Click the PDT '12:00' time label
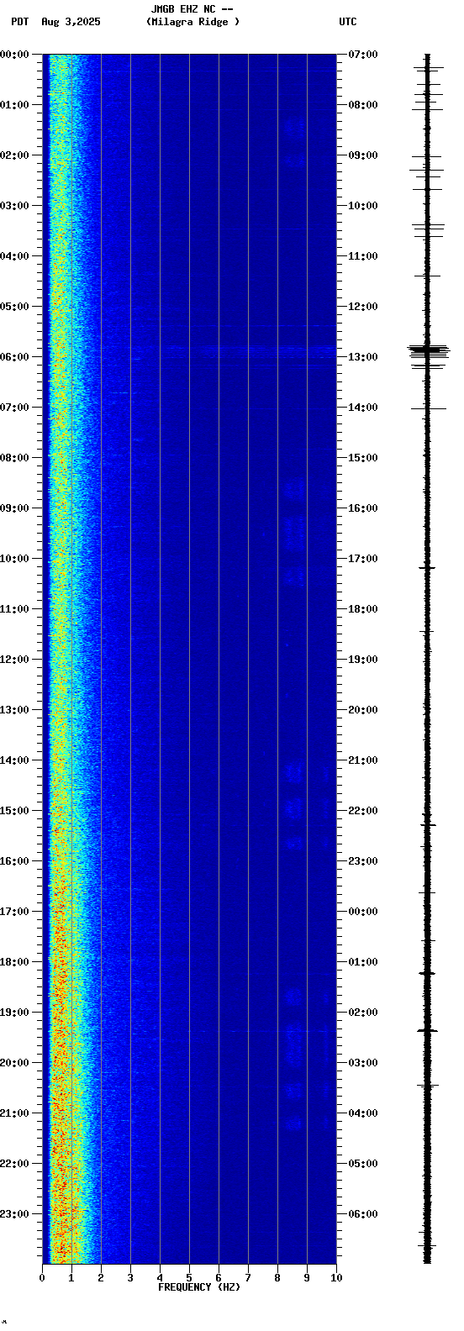This screenshot has height=1331, width=464. pos(14,660)
